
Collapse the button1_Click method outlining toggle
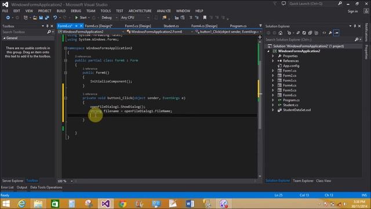click(66, 98)
